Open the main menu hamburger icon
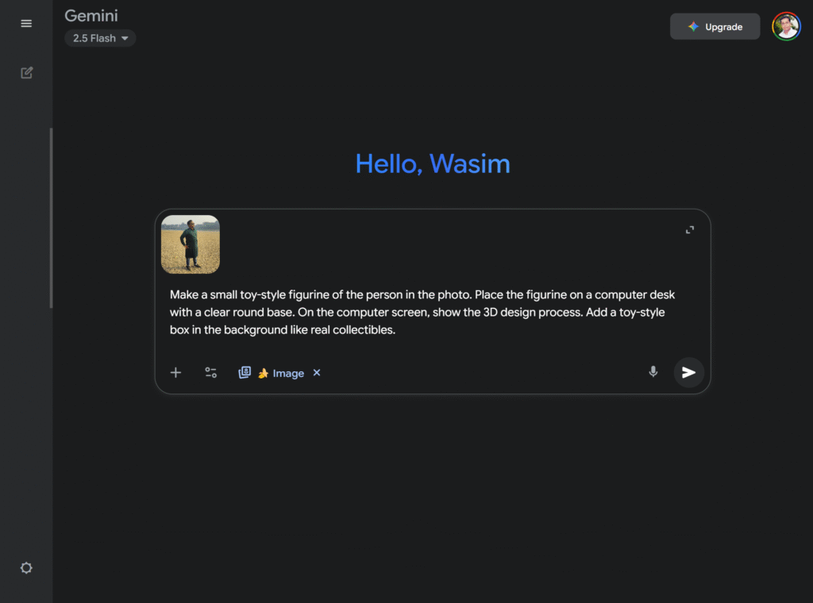 26,24
